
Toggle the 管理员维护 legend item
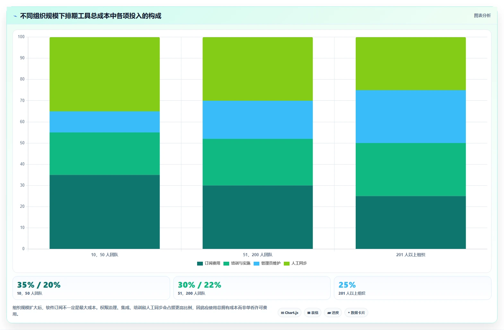[x=267, y=263]
